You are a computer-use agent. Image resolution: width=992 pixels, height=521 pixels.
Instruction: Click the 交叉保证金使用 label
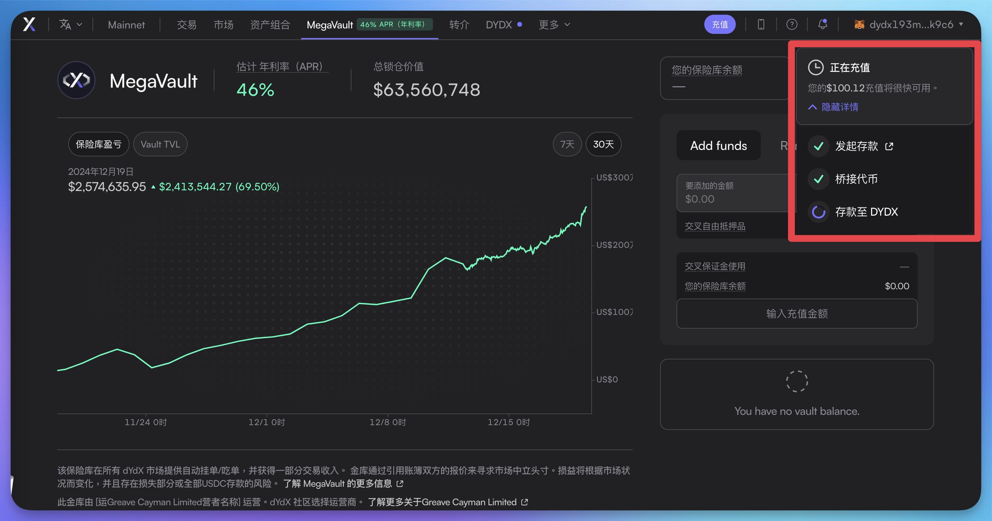(715, 266)
